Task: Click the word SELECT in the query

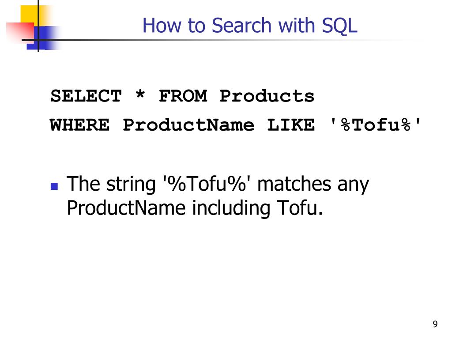Action: 86,96
